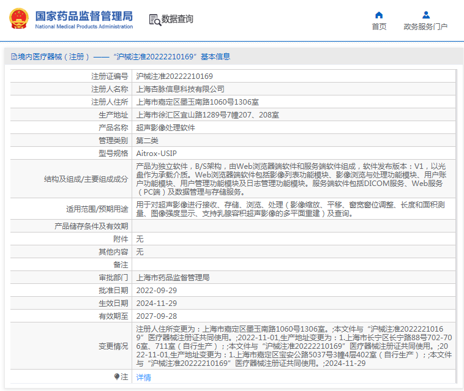Click the 注 bulb icon
The width and height of the screenshot is (464, 391).
pyautogui.click(x=116, y=376)
